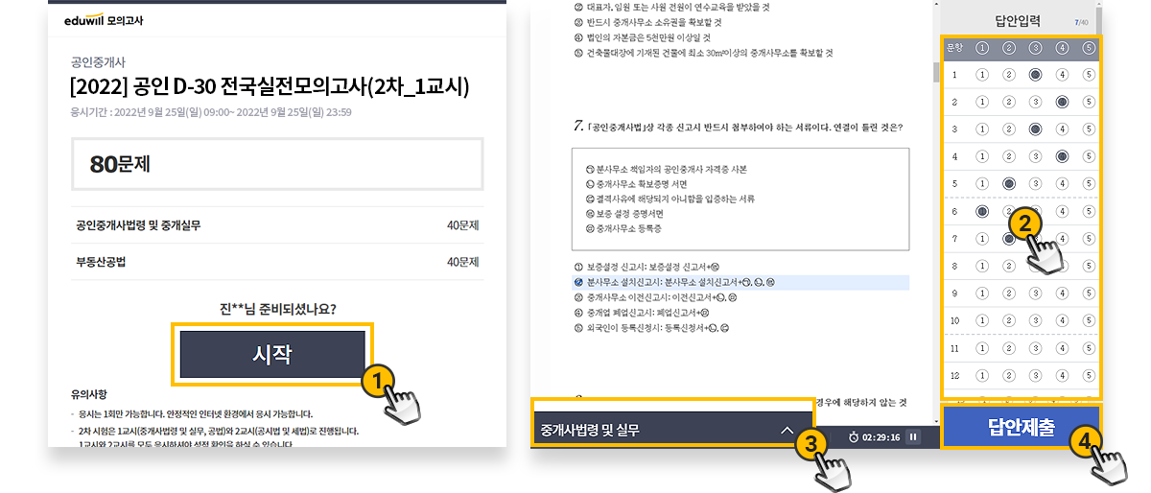Open 공인중개사법령 및 중개실무 40문제 row
Viewport: 1151px width, 493px height.
pos(276,226)
